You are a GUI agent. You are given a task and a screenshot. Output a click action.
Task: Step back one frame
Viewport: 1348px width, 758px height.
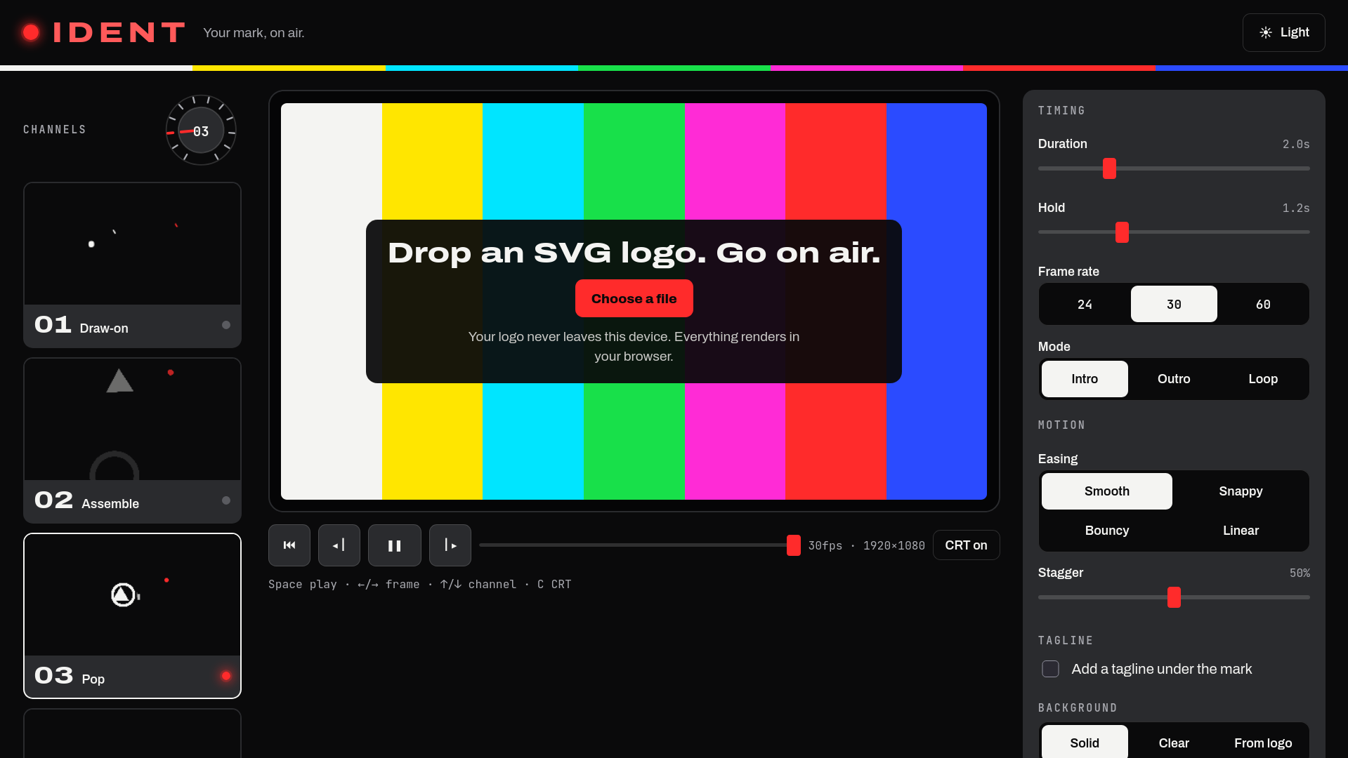tap(339, 545)
